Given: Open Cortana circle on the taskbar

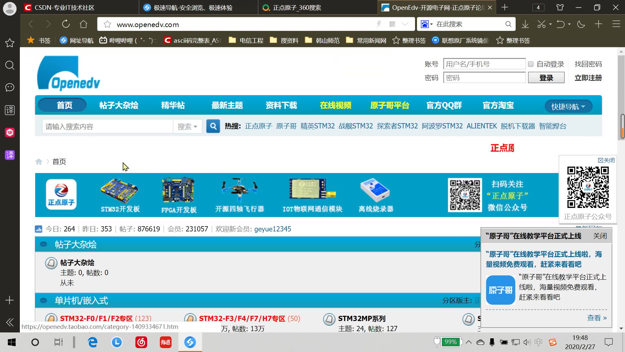Looking at the screenshot, I should 35,342.
